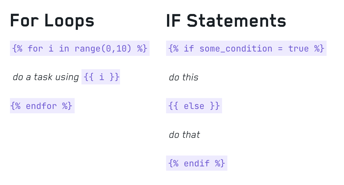Click the IF Statements heading
The height and width of the screenshot is (185, 344).
(x=226, y=21)
